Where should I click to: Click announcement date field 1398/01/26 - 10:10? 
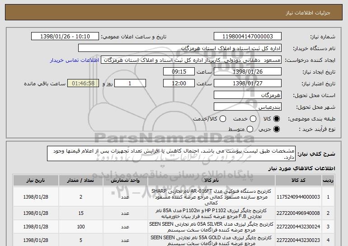point(65,37)
